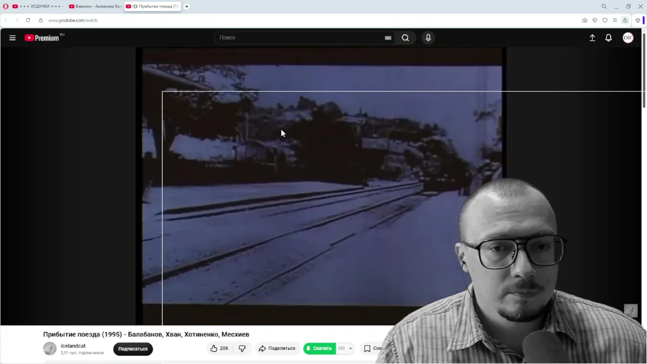
Task: Open the on-screen keyboard in search
Action: (388, 38)
